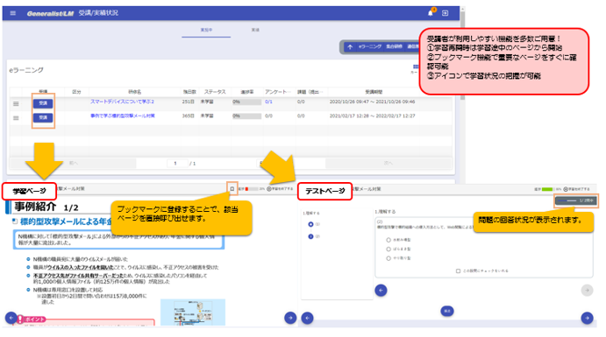
Task: Open the hamburger menu in the header
Action: pos(13,13)
